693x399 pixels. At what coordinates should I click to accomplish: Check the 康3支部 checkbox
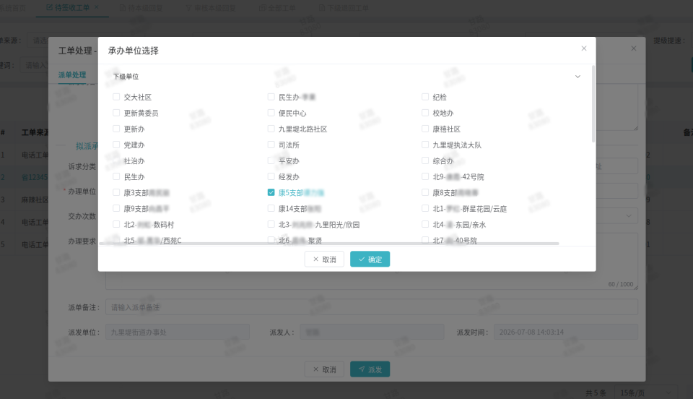116,192
